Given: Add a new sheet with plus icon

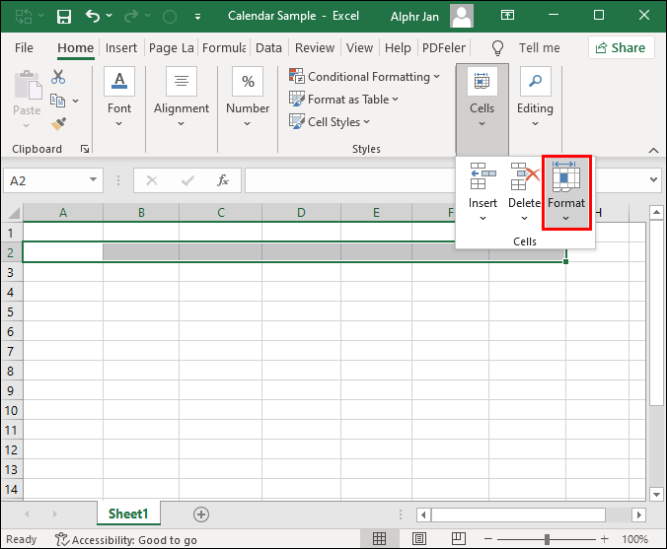Looking at the screenshot, I should (201, 514).
